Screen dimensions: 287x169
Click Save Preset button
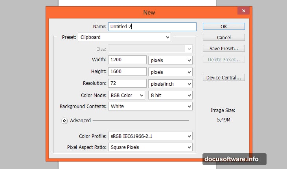point(224,48)
